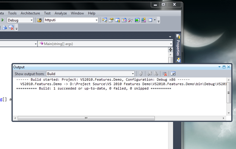The width and height of the screenshot is (236, 149).
Task: Expand the second-row toolbar overflow options
Action: [17, 28]
